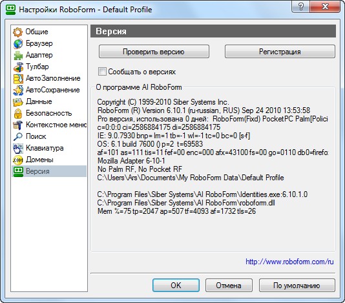
Task: Click По умолчанию button
Action: point(297,286)
